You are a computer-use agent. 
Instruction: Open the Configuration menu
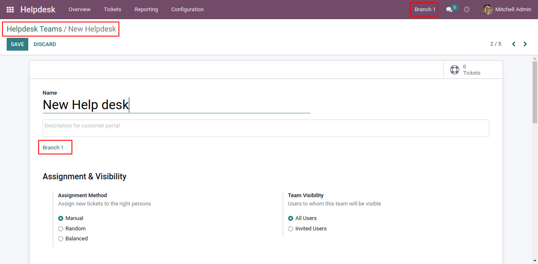[188, 10]
